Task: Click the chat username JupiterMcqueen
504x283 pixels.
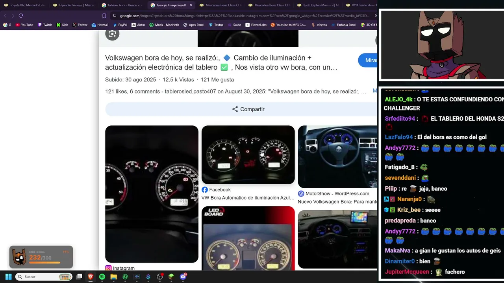Action: point(407,272)
